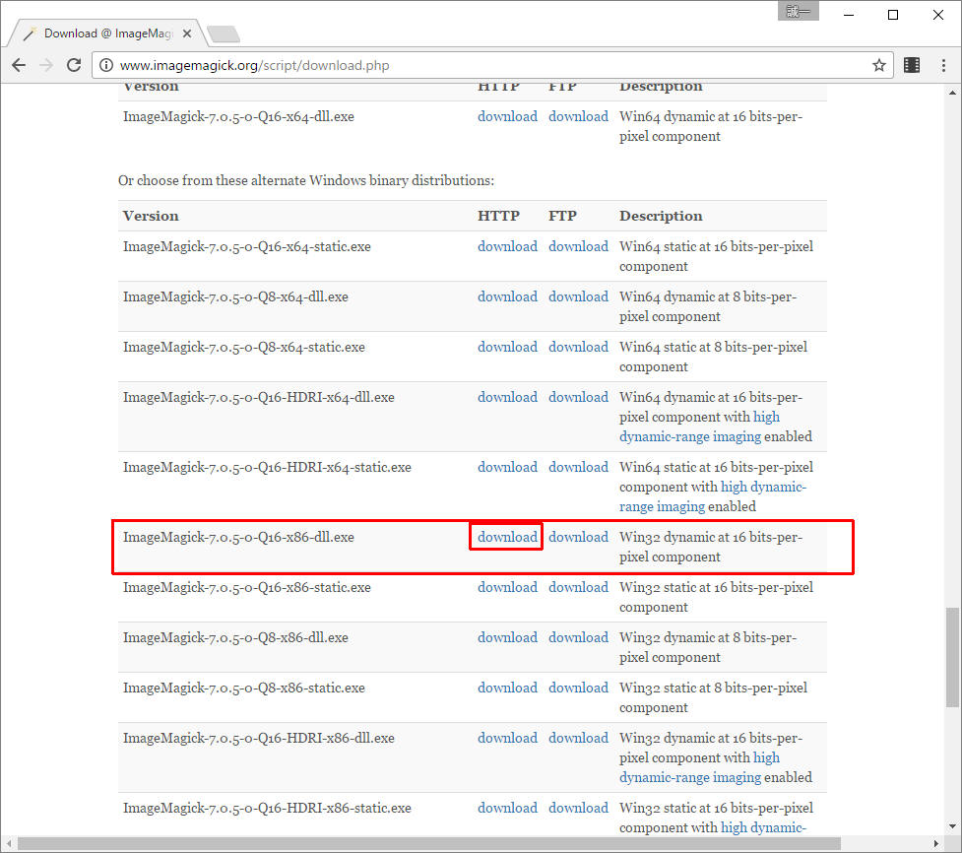Click HTTP download for Q16-HDRI-x64-static.exe
962x853 pixels.
[x=507, y=468]
